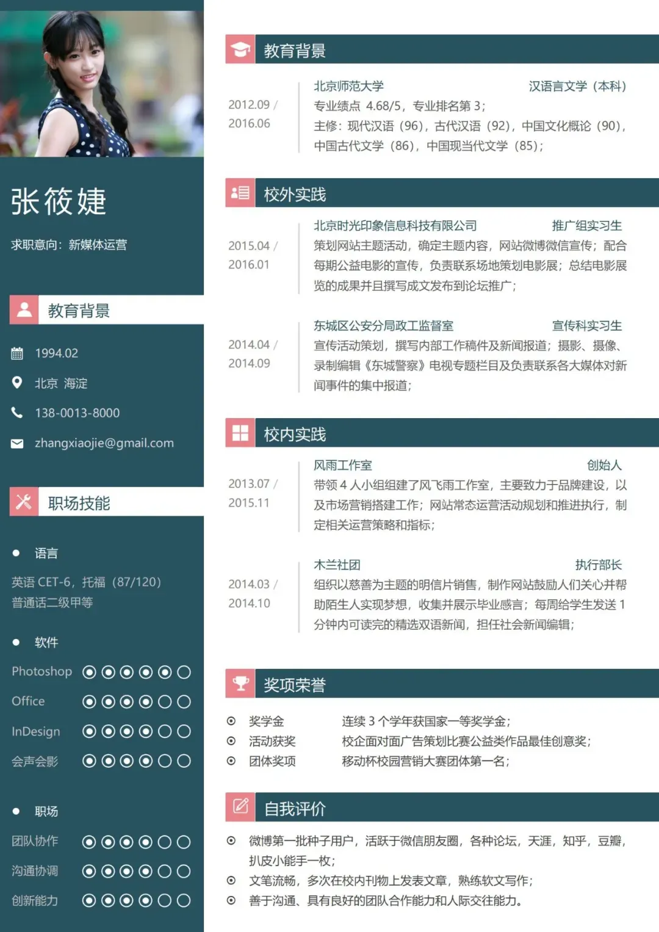659x932 pixels.
Task: Click the bullet marker before 活动获奖
Action: click(x=231, y=741)
